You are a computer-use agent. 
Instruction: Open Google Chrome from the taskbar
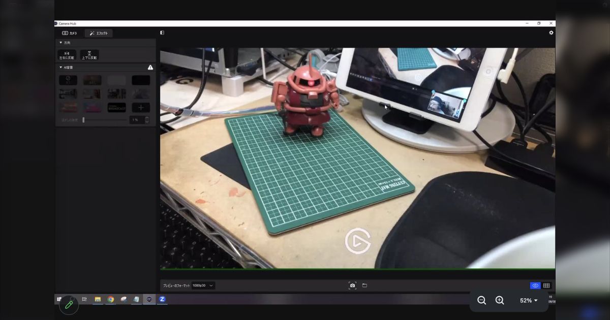pos(110,299)
